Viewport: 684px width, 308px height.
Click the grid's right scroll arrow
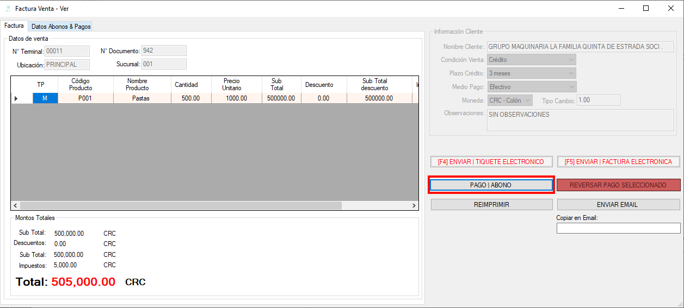[414, 205]
